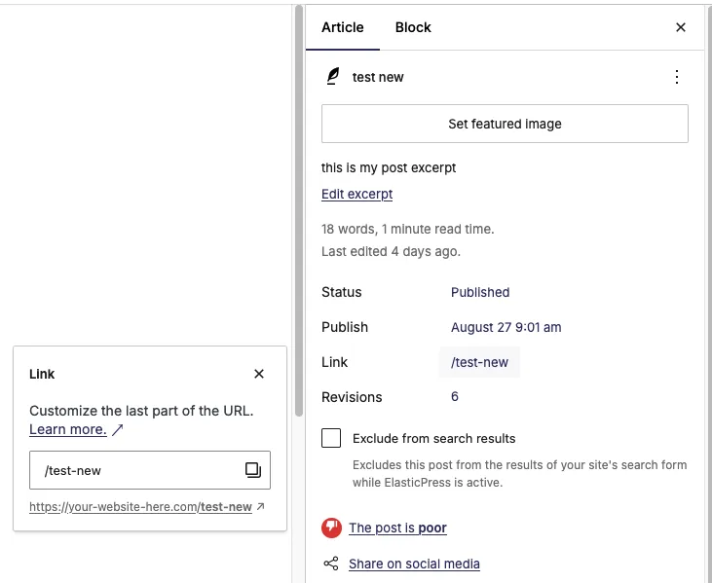Click the /test-new link button in sidebar

tap(479, 362)
